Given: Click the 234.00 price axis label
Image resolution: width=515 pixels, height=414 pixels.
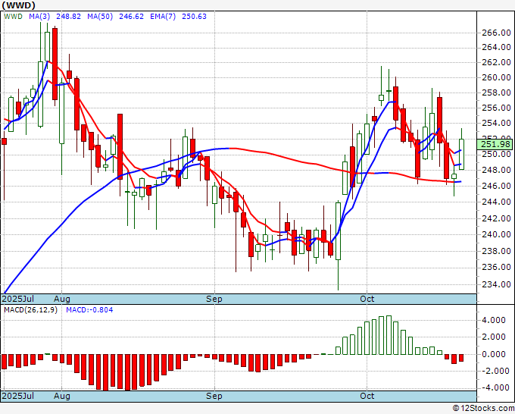Looking at the screenshot, I should (x=496, y=284).
